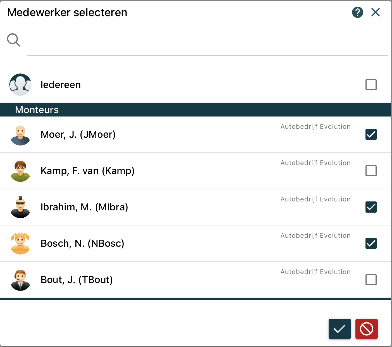
Task: Enable the Iedereen checkbox
Action: pyautogui.click(x=371, y=85)
